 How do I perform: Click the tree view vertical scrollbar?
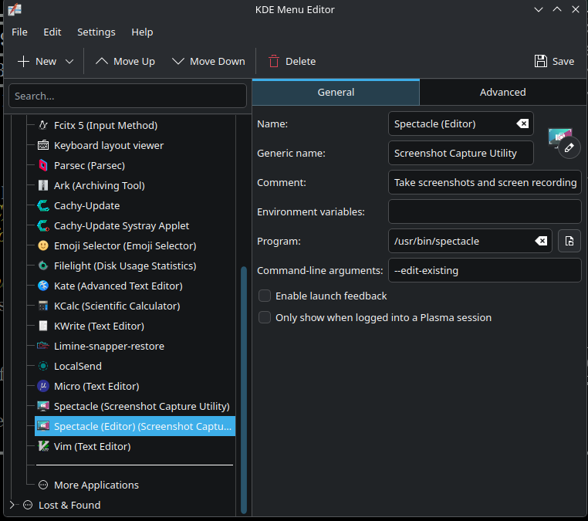point(244,389)
